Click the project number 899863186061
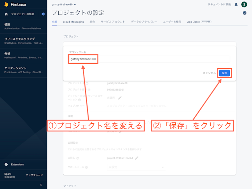 [115, 90]
